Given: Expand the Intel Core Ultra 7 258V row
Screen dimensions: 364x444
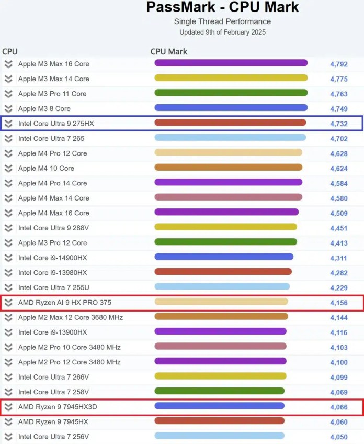Looking at the screenshot, I should coord(8,392).
